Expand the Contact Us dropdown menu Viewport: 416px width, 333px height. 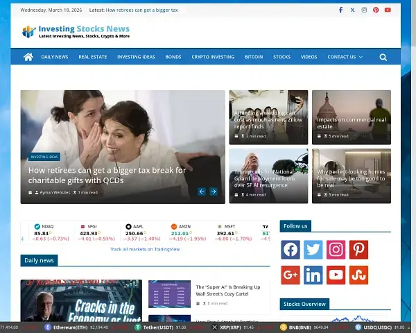click(x=345, y=57)
